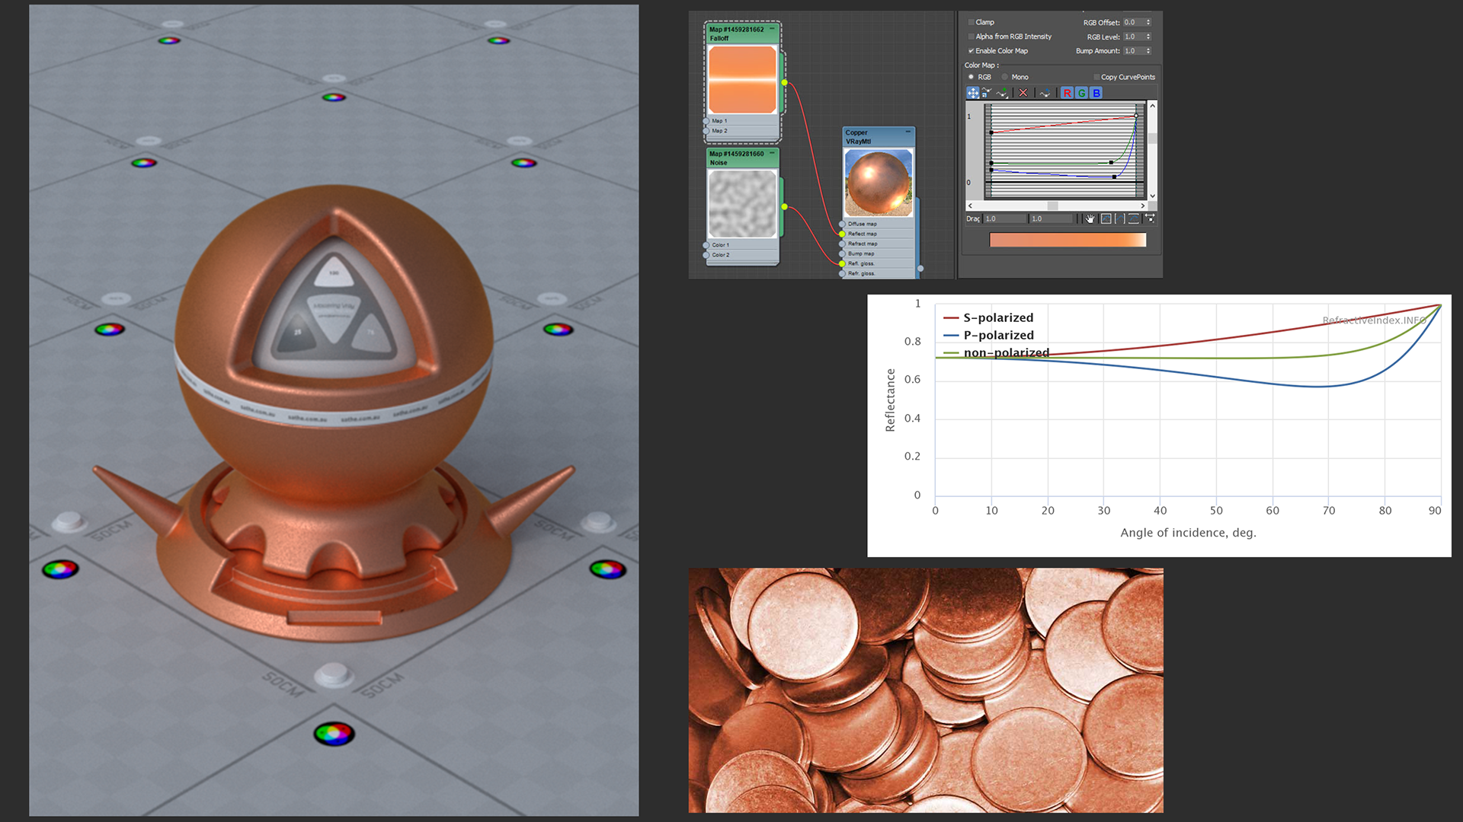Click the Reset curves icon
The height and width of the screenshot is (822, 1463).
(x=1045, y=93)
